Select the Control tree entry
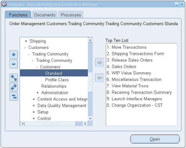 pyautogui.click(x=44, y=119)
